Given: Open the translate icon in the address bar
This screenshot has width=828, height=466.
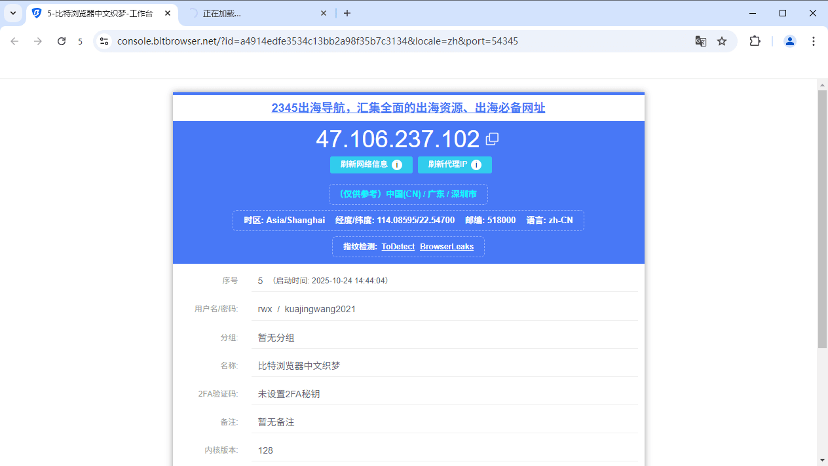Looking at the screenshot, I should (x=701, y=41).
